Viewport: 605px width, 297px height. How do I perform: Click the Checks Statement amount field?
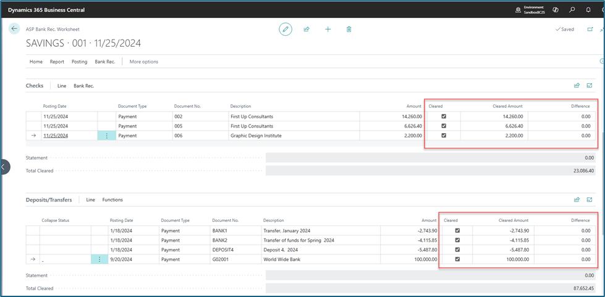(431, 158)
